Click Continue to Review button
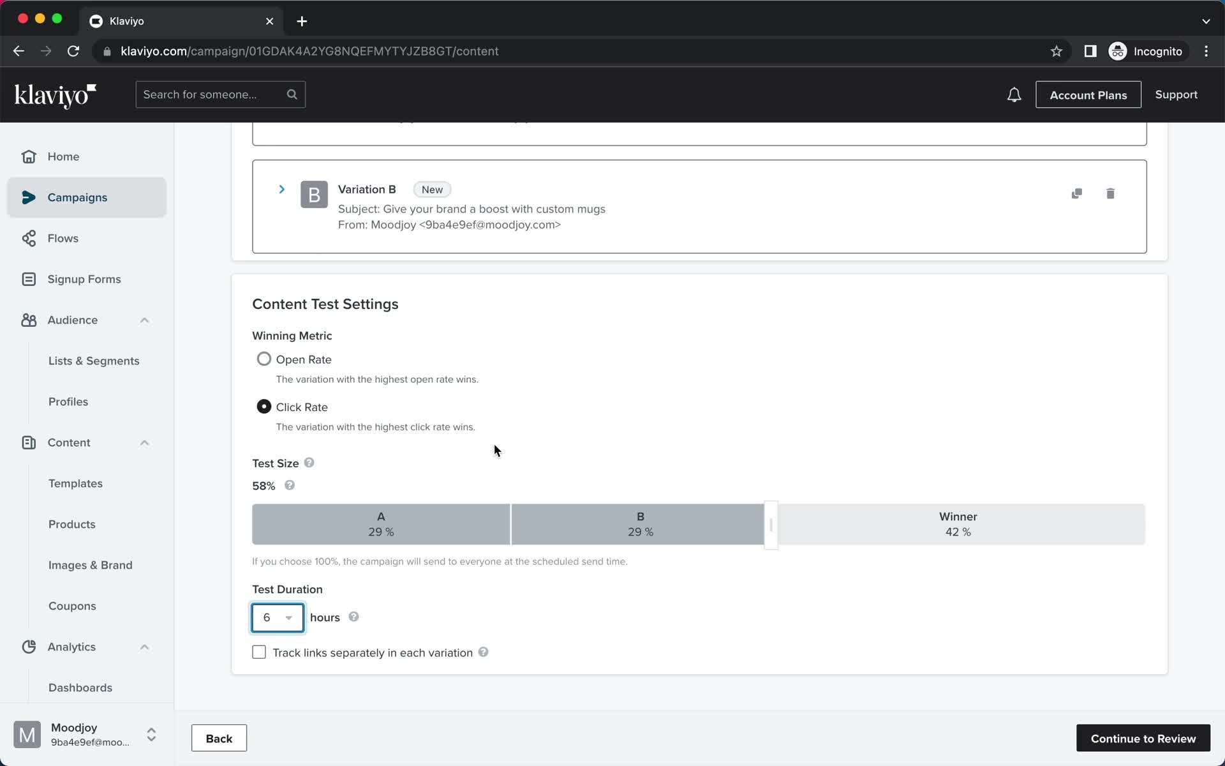The width and height of the screenshot is (1225, 766). click(x=1143, y=739)
